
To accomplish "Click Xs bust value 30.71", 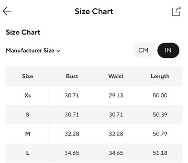I will coord(72,96).
